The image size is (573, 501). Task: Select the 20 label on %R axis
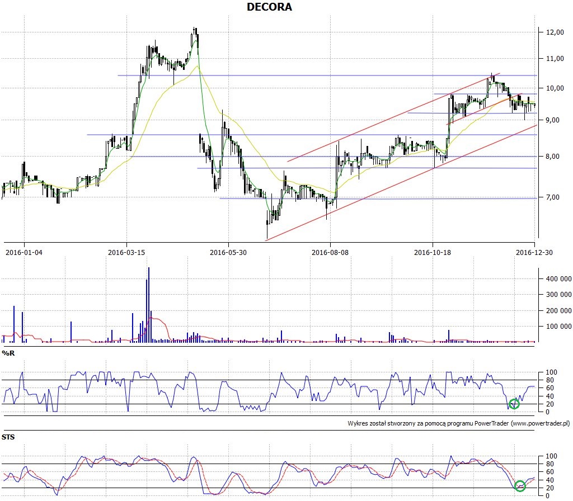(x=549, y=404)
